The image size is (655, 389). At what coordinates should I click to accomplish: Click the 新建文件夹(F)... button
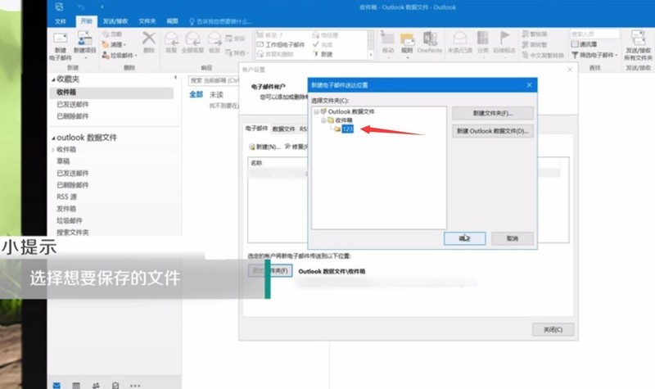(493, 113)
